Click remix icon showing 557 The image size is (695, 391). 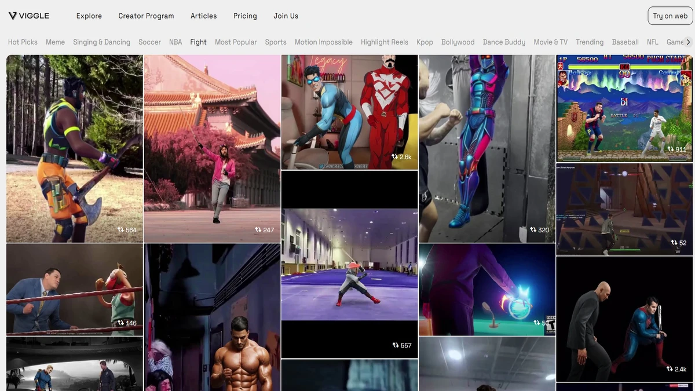[x=396, y=345]
